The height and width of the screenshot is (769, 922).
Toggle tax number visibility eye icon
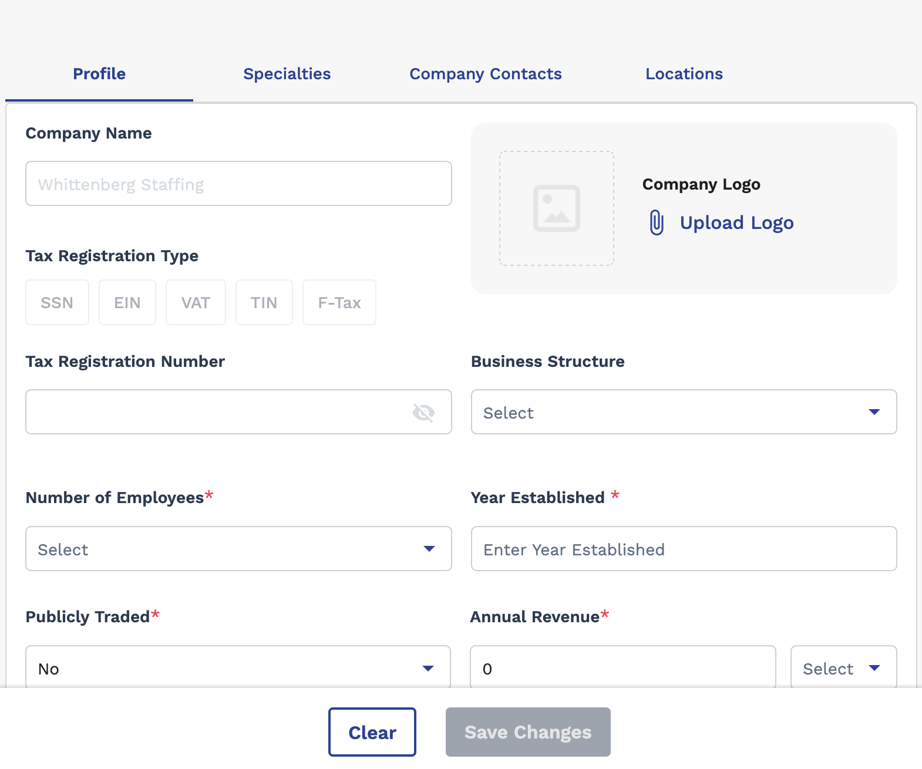[423, 413]
